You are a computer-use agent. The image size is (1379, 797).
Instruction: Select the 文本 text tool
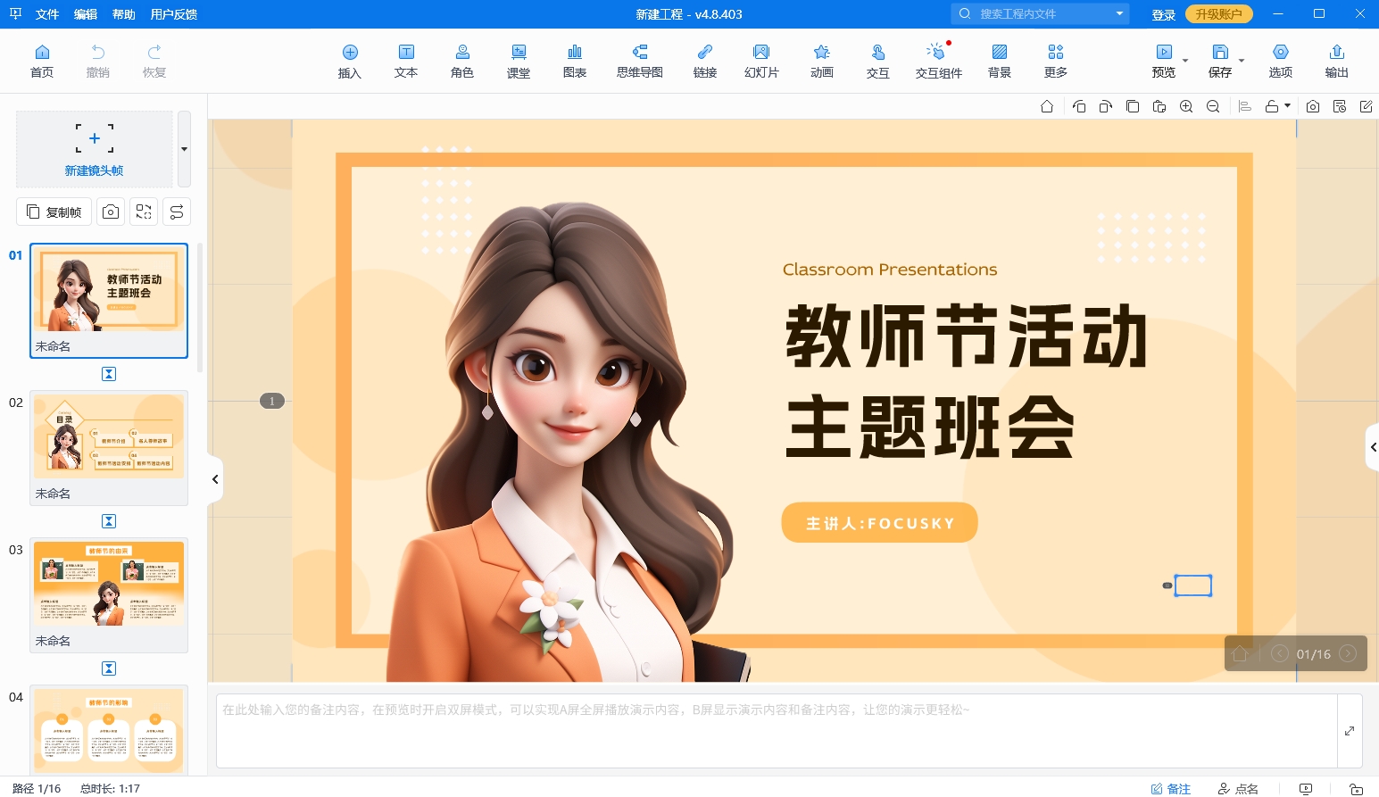click(406, 62)
